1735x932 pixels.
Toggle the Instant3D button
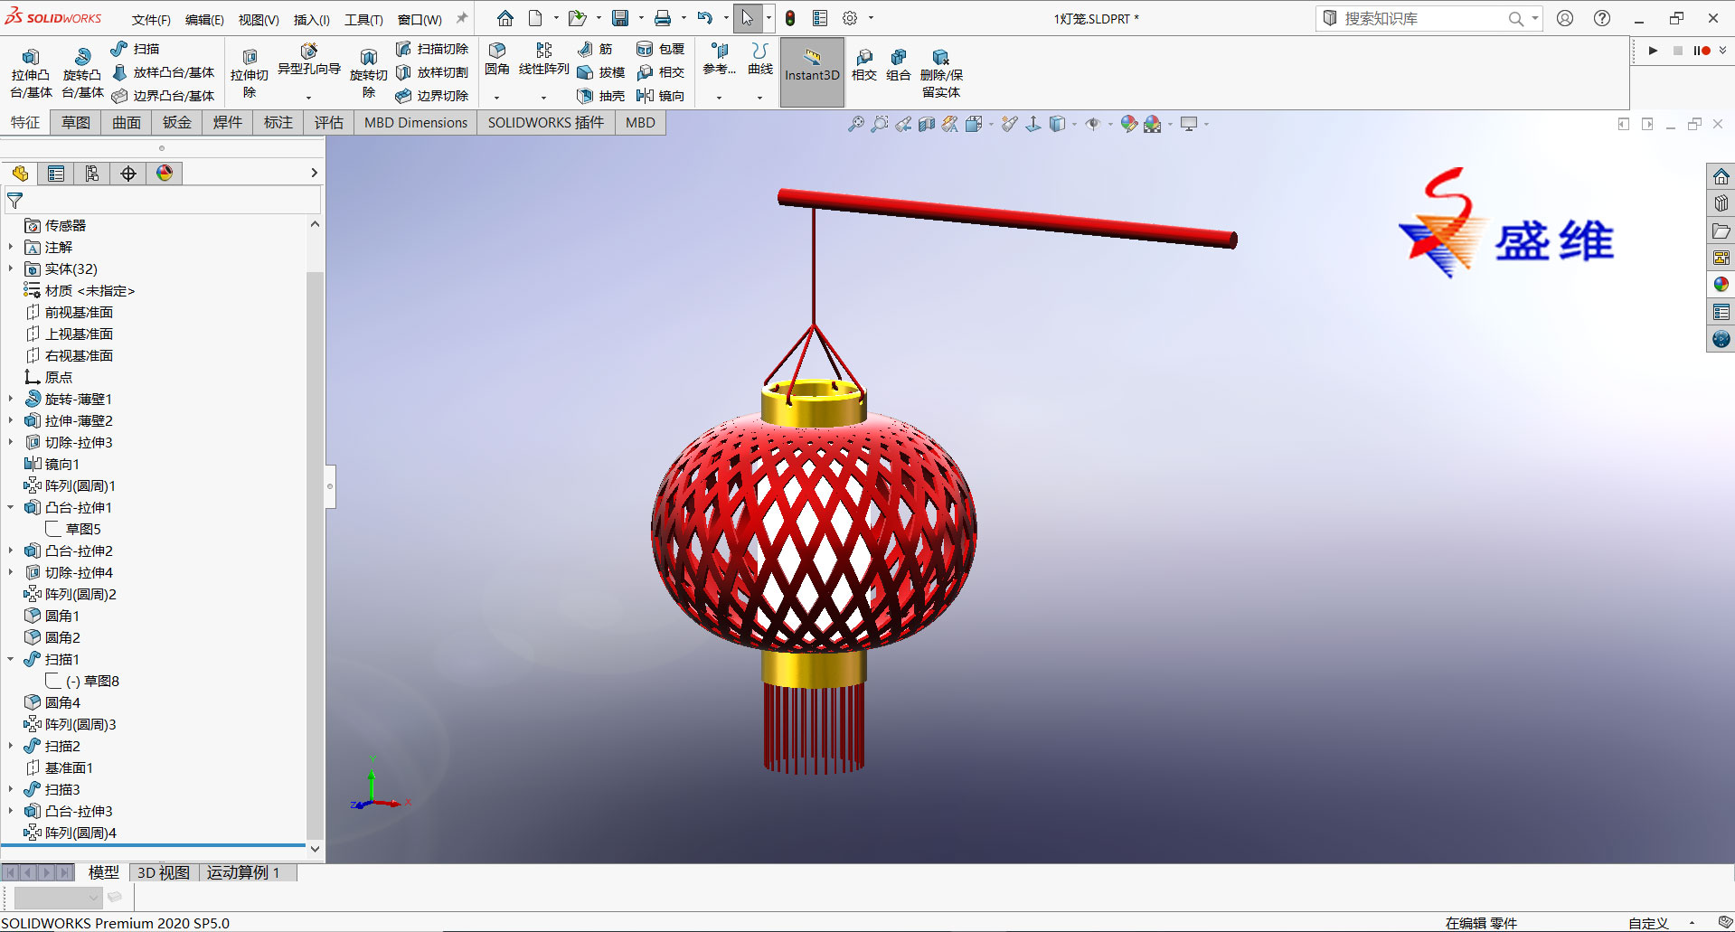(x=812, y=72)
